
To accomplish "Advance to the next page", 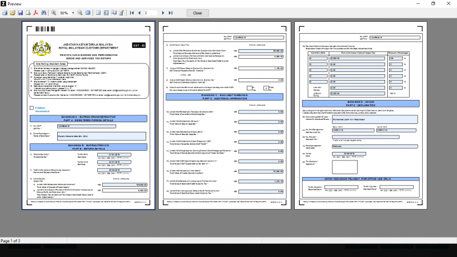I will tap(163, 13).
